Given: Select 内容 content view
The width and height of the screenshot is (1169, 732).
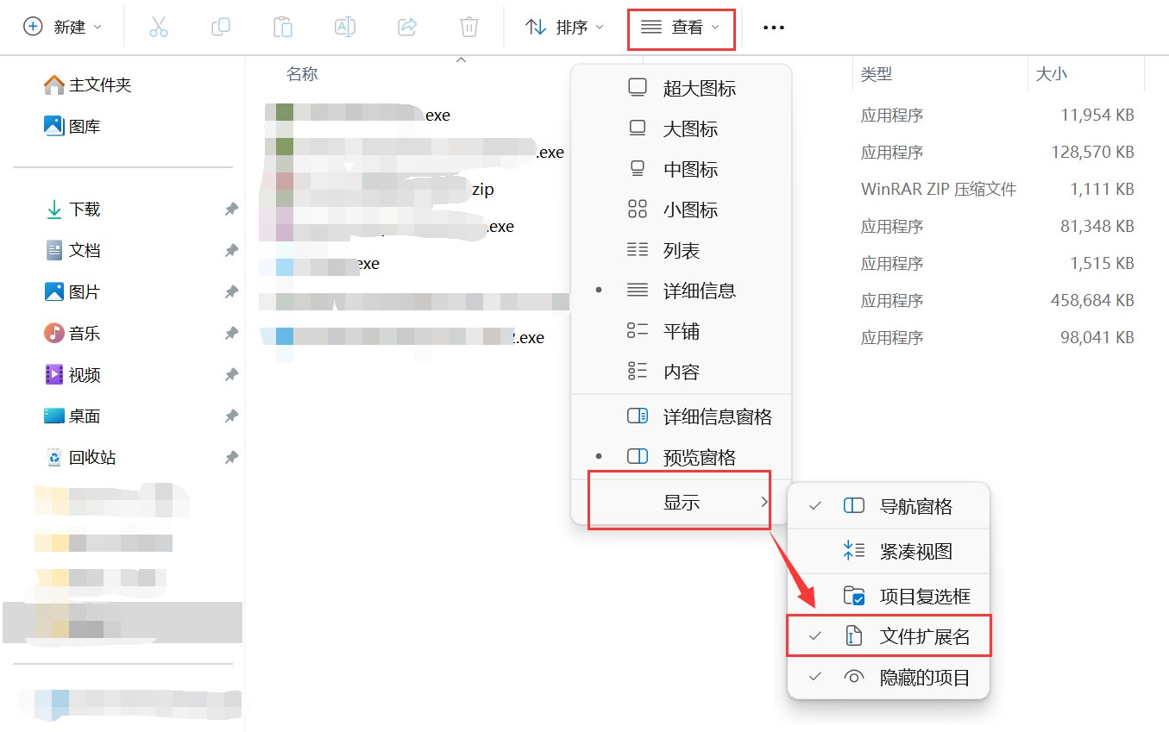Looking at the screenshot, I should click(x=681, y=372).
